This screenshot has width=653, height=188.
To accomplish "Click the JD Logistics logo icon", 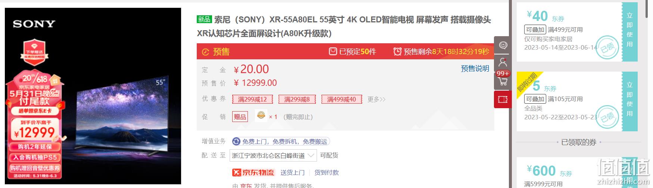I will (237, 172).
